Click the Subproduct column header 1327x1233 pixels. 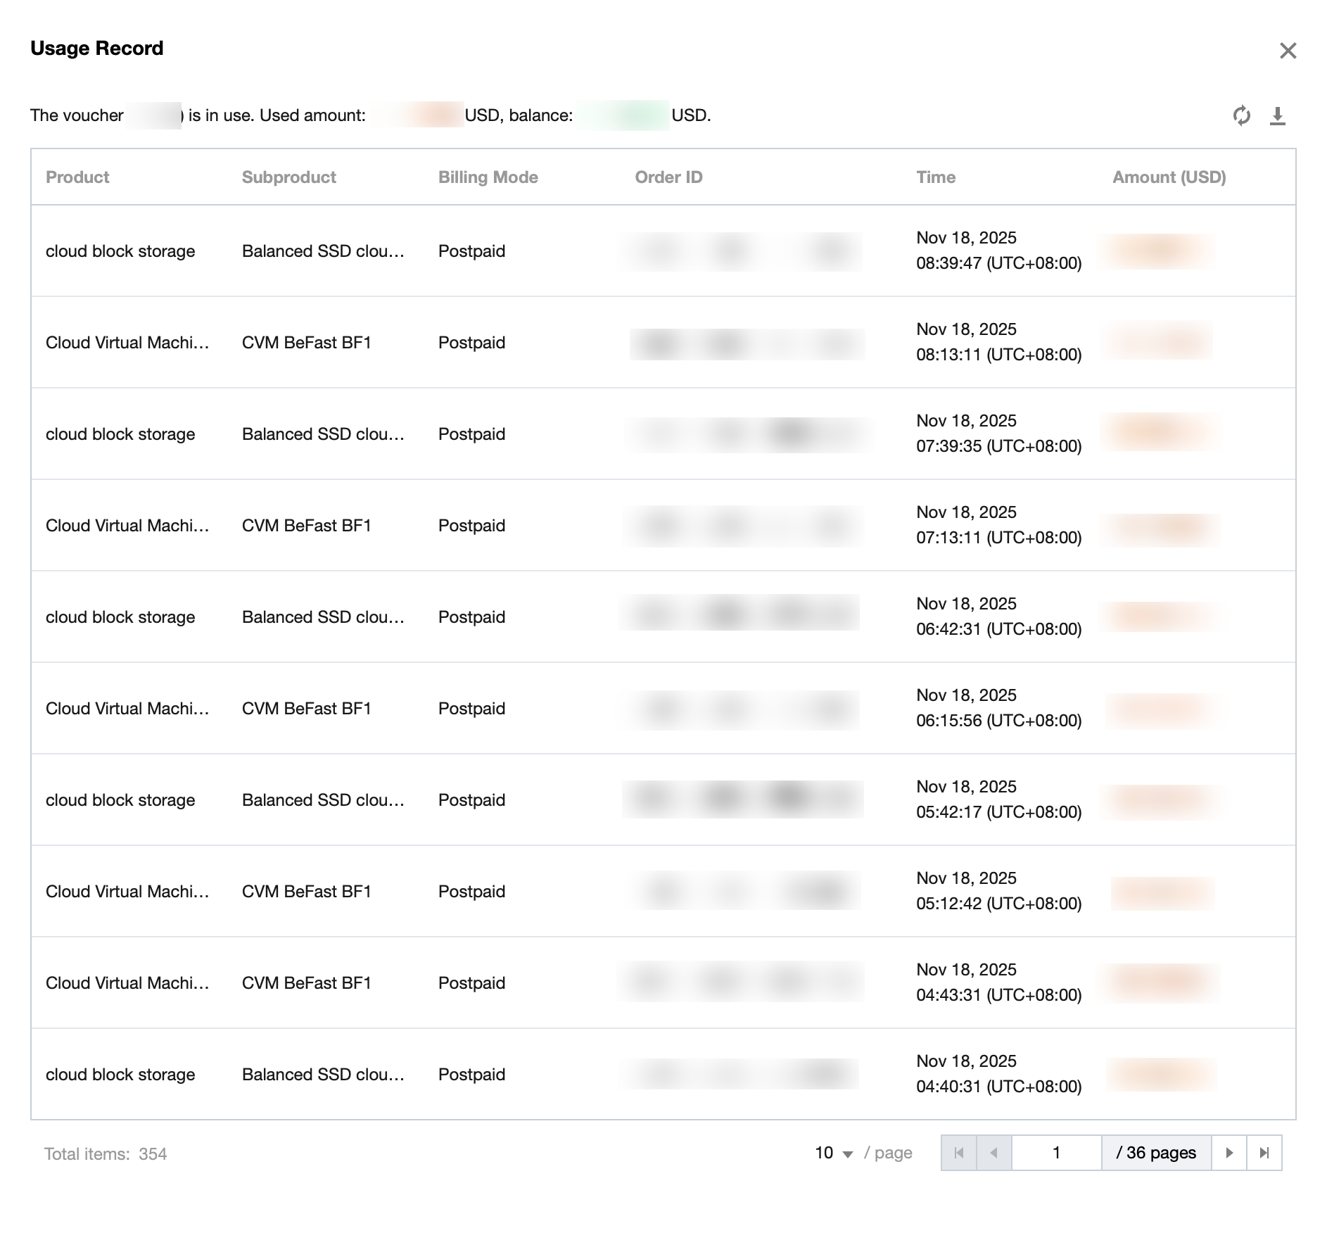288,177
